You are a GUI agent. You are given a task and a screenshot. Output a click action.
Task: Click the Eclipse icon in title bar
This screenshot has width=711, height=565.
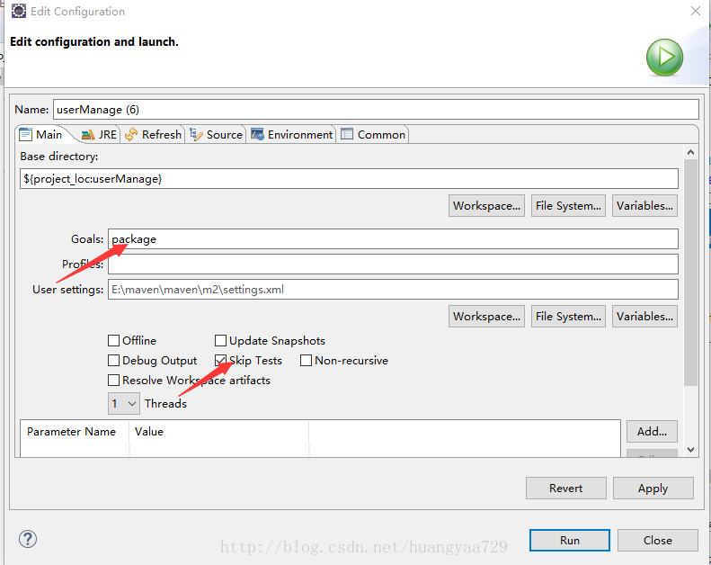point(19,11)
